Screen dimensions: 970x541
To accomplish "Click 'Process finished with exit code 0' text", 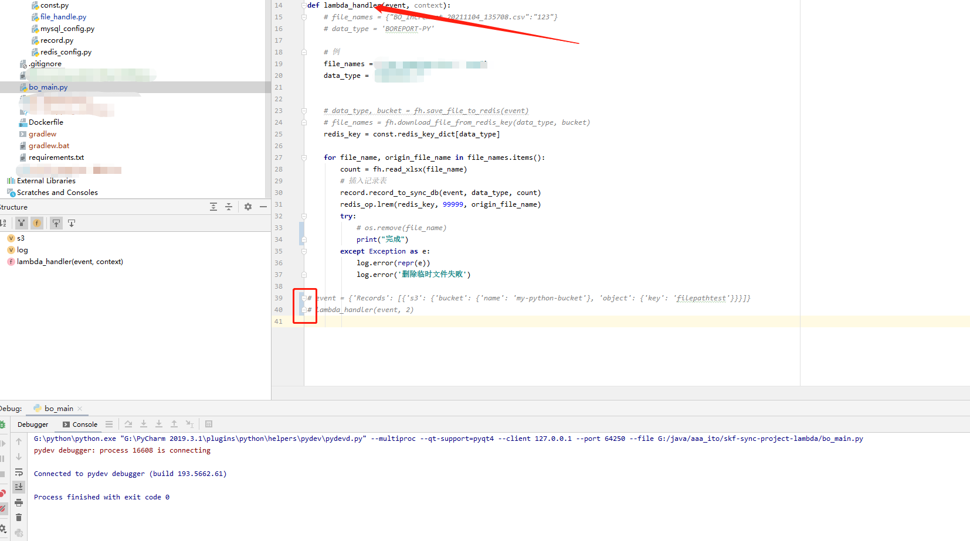I will coord(101,497).
